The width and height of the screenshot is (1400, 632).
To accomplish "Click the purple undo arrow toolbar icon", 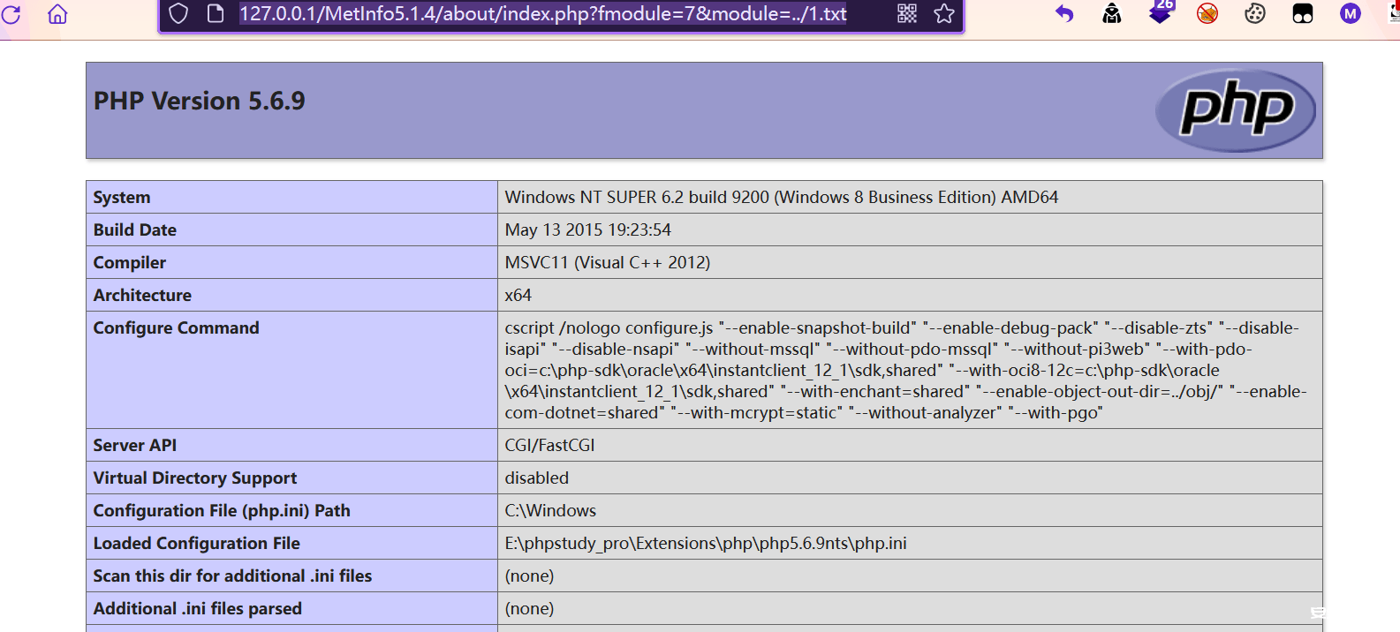I will (1064, 13).
